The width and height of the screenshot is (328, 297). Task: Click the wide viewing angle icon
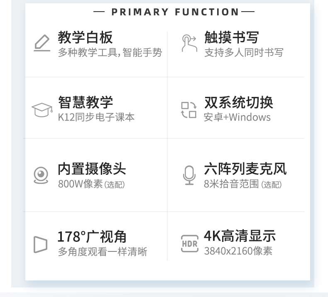click(40, 244)
